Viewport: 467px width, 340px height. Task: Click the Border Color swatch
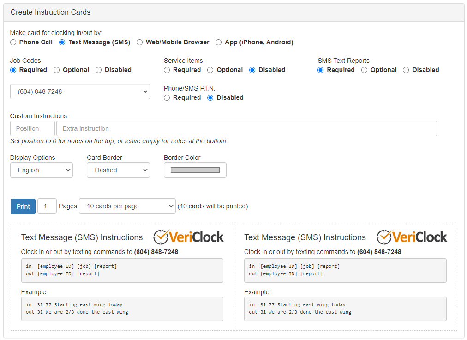(x=195, y=170)
